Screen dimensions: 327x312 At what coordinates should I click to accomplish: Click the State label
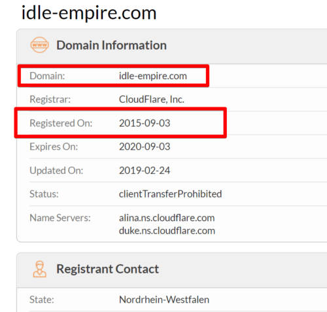(x=42, y=300)
